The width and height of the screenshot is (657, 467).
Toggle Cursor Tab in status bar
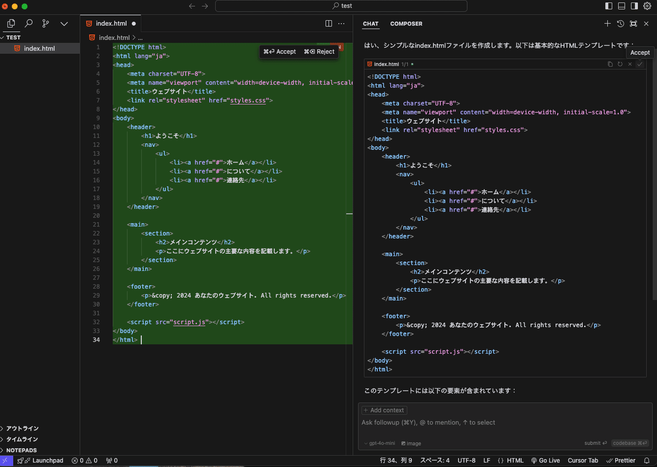tap(583, 461)
